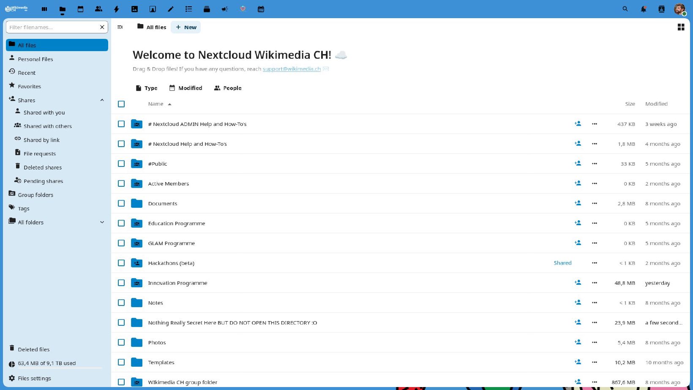The width and height of the screenshot is (693, 390).
Task: Open the notifications bell
Action: pyautogui.click(x=644, y=9)
